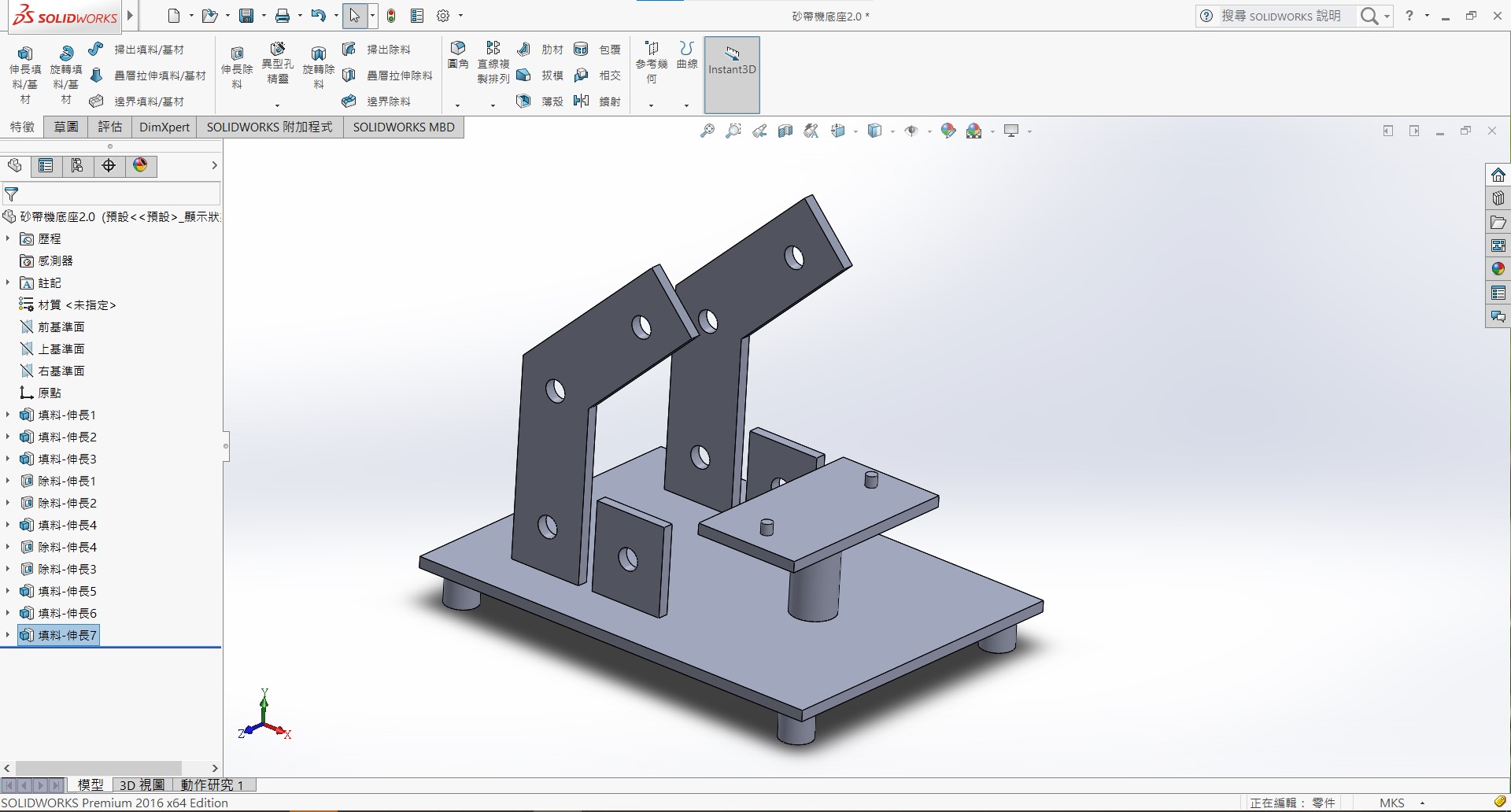Select the Wrap tool (包覆)

(x=597, y=50)
